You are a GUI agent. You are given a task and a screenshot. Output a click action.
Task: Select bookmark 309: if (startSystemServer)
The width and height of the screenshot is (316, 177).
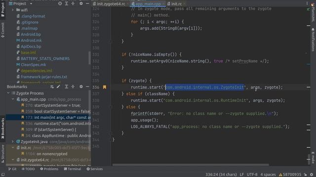(51, 129)
